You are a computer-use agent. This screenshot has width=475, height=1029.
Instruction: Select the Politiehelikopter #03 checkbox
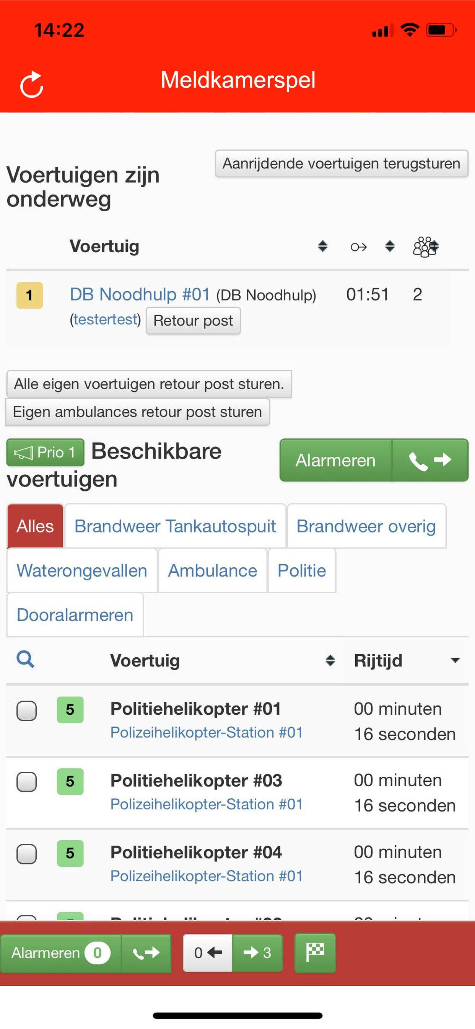click(27, 782)
